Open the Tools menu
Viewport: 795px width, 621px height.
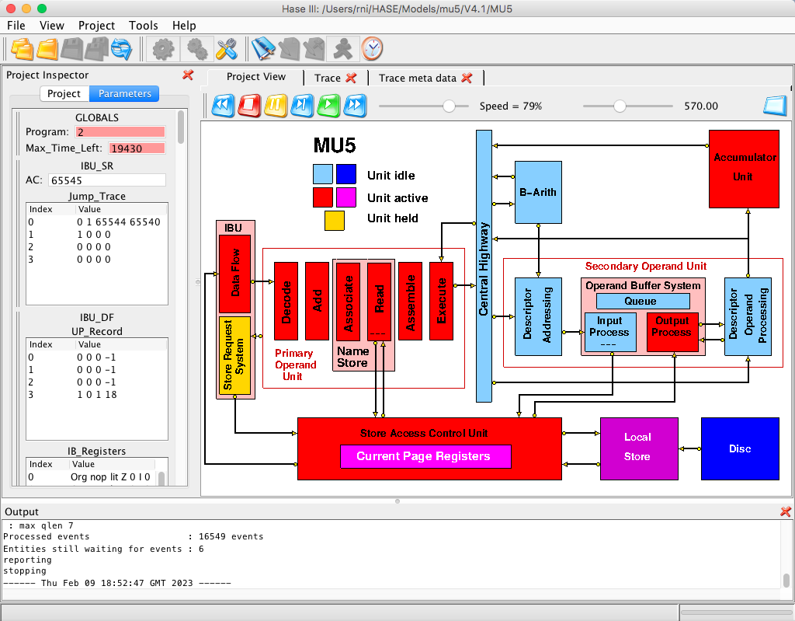point(144,26)
